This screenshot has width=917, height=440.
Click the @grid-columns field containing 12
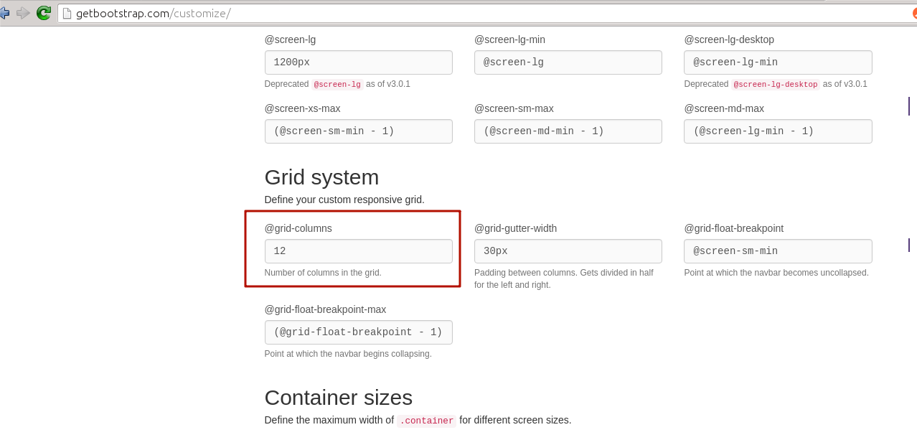pos(358,251)
